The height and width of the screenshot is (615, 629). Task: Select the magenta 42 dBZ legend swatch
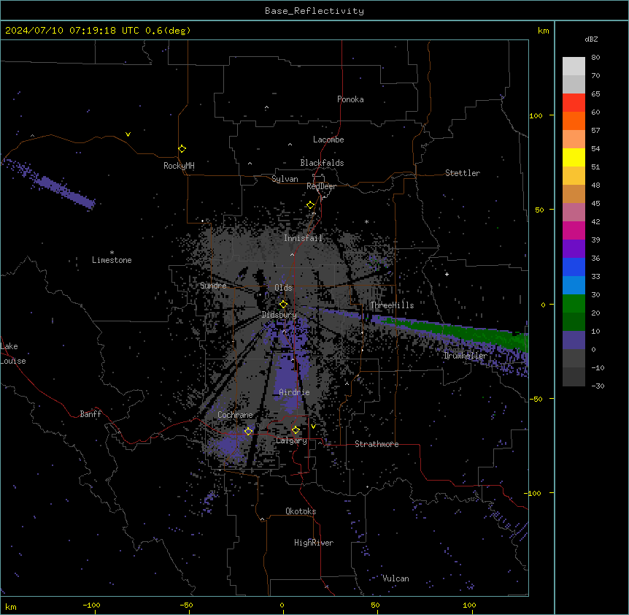(x=574, y=230)
